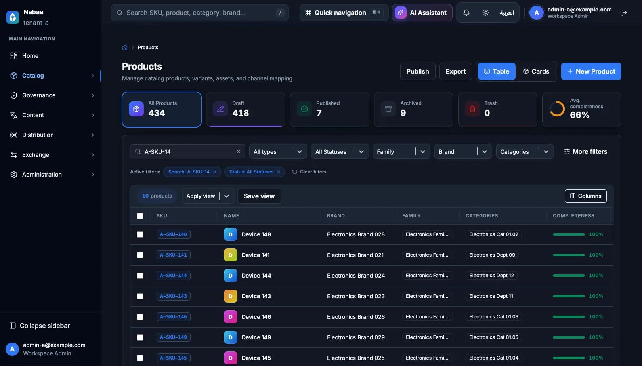Click Device 148 avatar icon
This screenshot has width=642, height=366.
tap(231, 234)
